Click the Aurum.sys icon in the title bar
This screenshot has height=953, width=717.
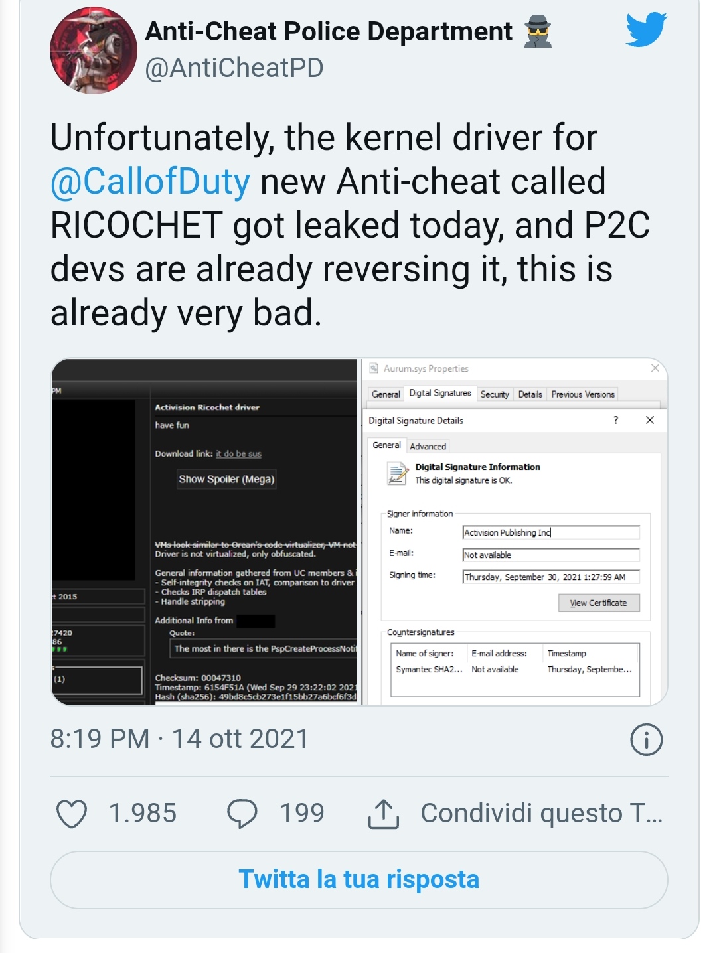point(374,368)
